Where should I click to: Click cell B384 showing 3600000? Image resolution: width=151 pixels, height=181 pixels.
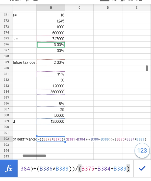tap(51, 92)
